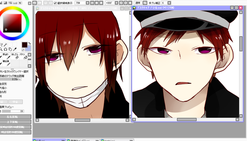
Task: Toggle the swatches panel
Action: 15,3
